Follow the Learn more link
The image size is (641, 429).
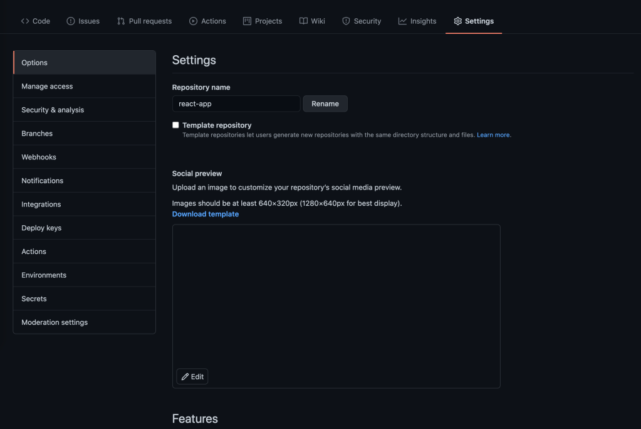[494, 135]
